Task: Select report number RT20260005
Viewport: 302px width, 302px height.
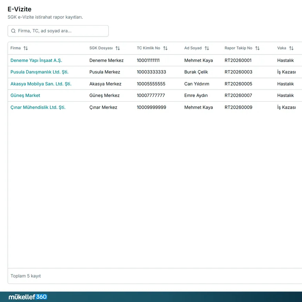Action: click(x=238, y=84)
